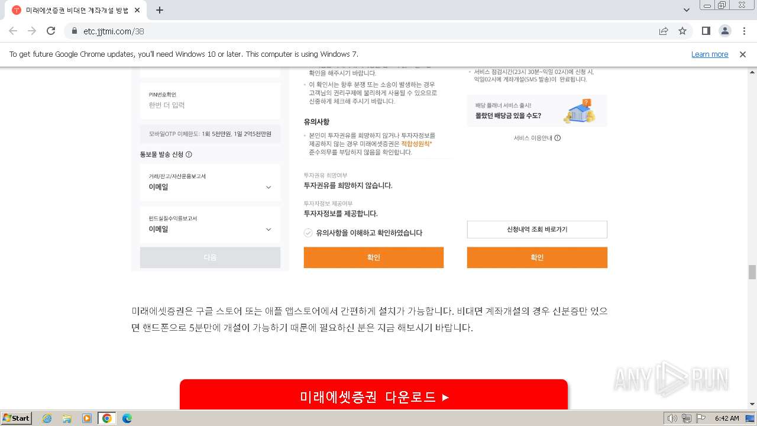
Task: View site information lock icon
Action: tap(75, 31)
